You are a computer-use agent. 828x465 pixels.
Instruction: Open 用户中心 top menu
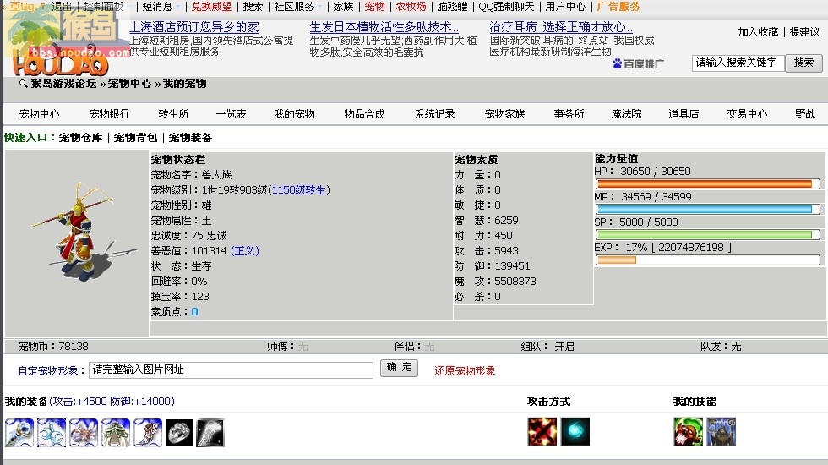(x=565, y=7)
